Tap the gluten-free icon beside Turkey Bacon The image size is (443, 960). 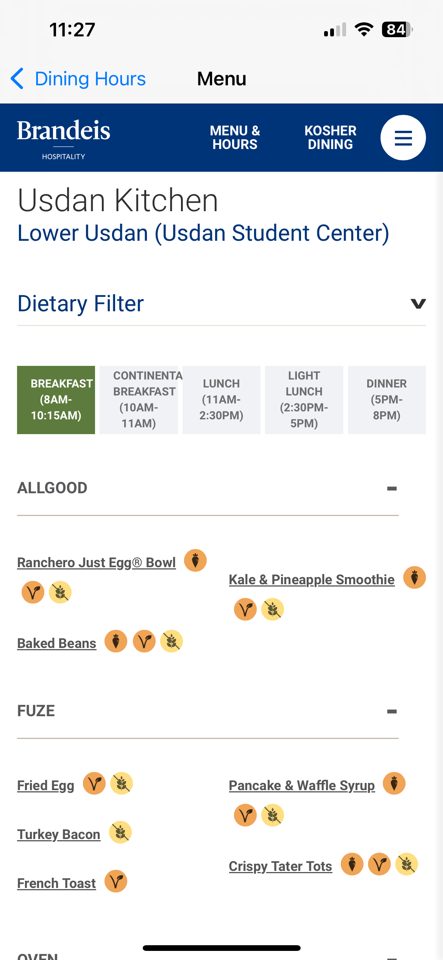(x=120, y=832)
